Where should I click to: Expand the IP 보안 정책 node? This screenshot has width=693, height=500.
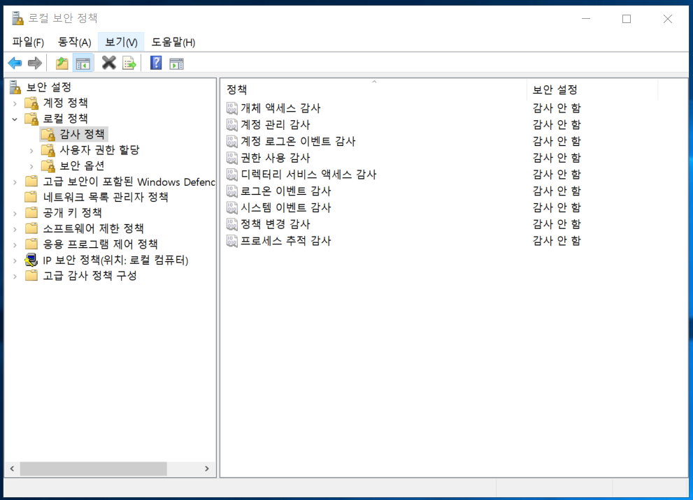point(15,260)
